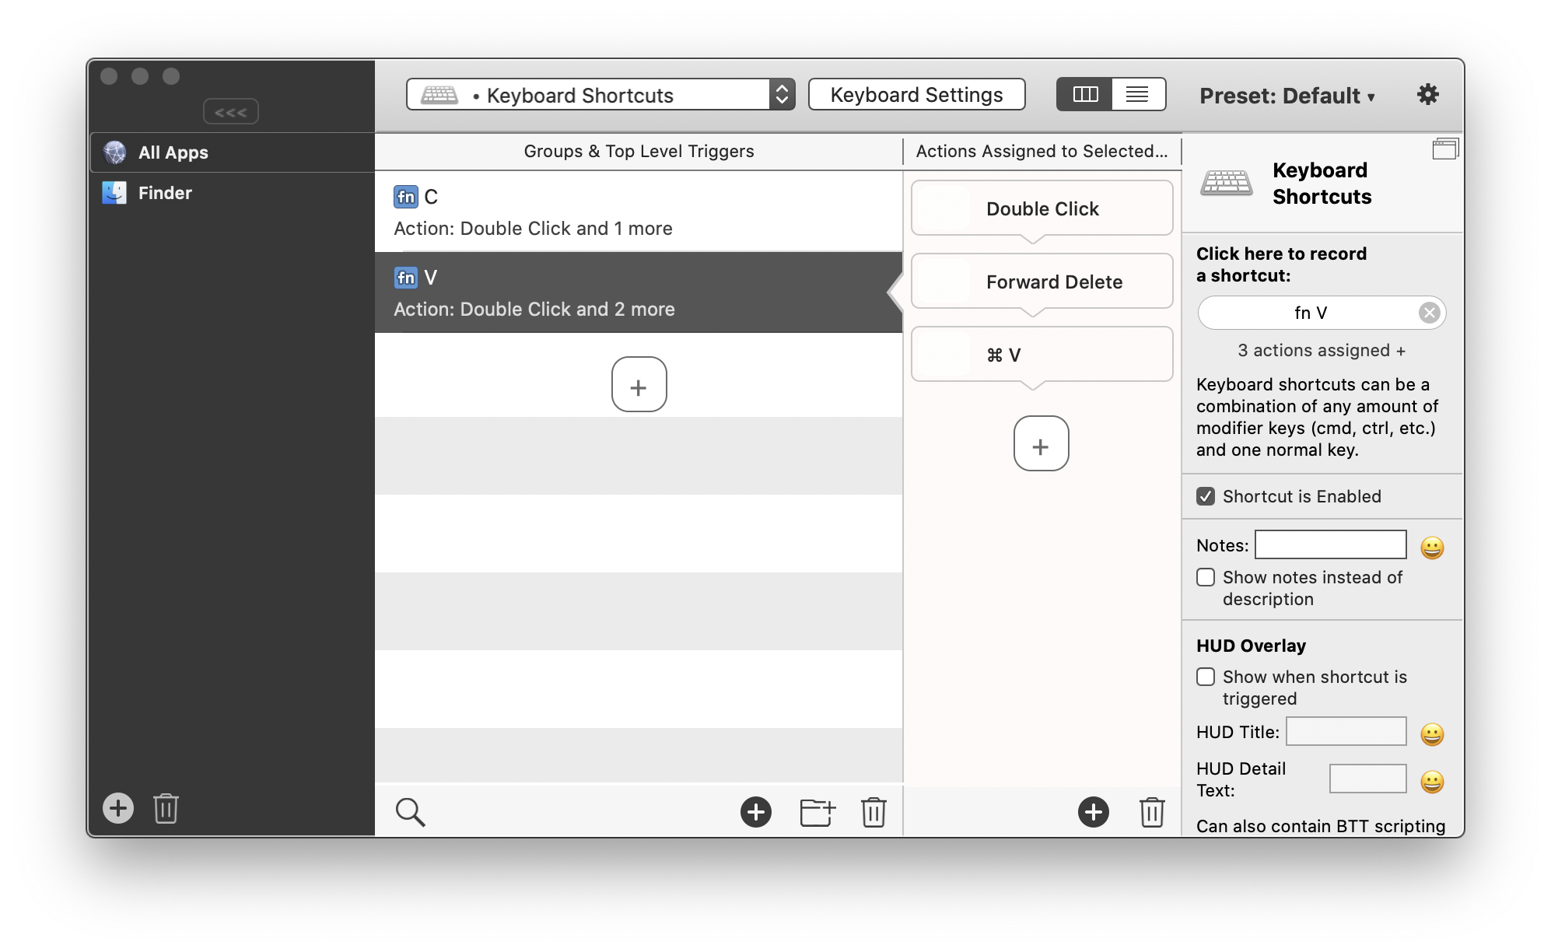
Task: Add new trigger with black plus icon
Action: point(755,812)
